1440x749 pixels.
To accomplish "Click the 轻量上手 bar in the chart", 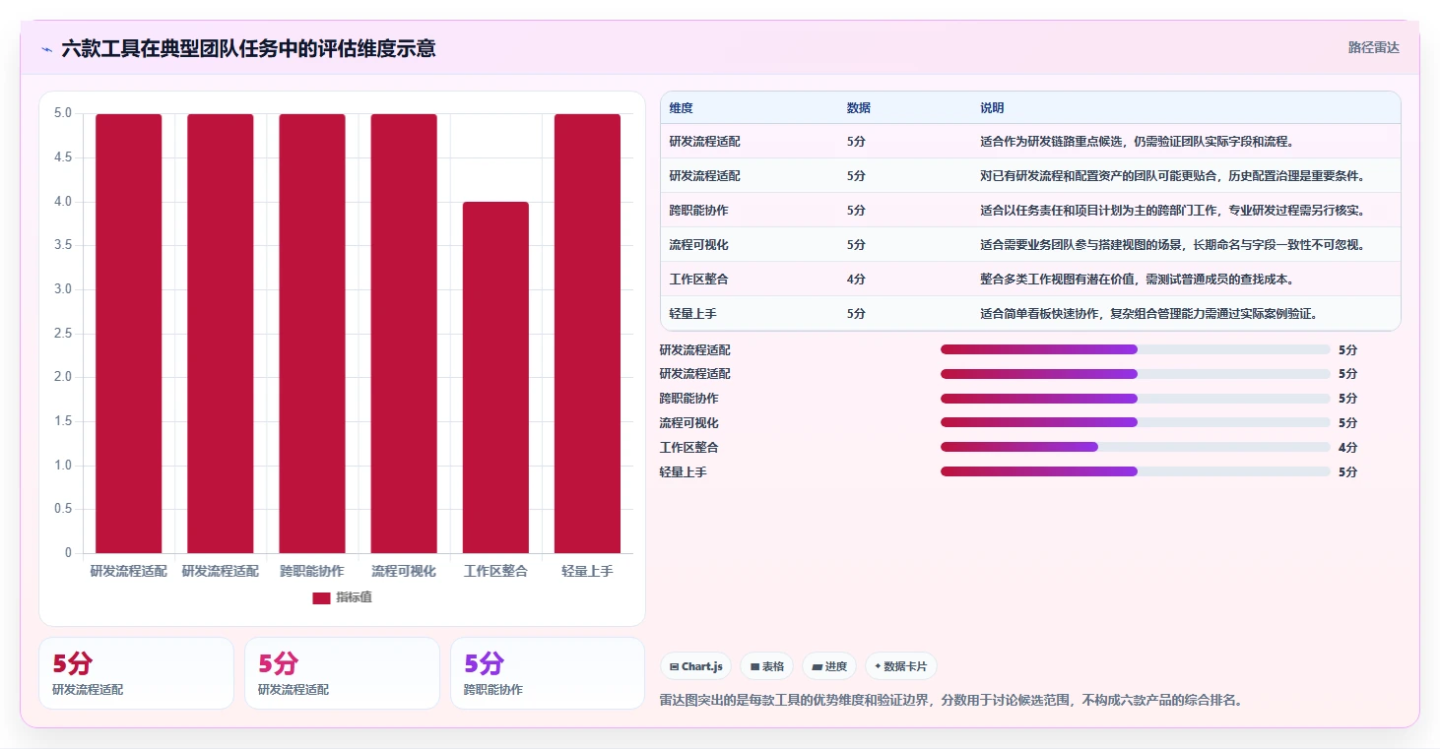I will (x=587, y=334).
